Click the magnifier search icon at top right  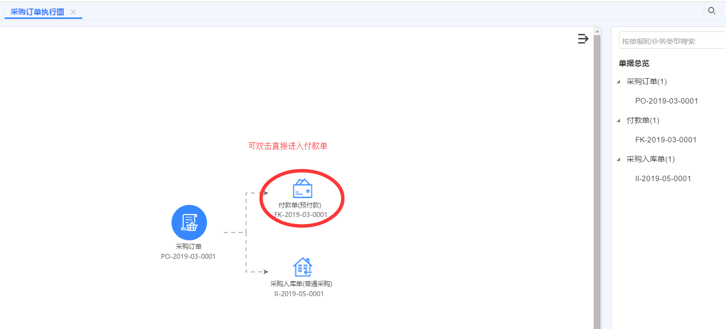pyautogui.click(x=712, y=10)
